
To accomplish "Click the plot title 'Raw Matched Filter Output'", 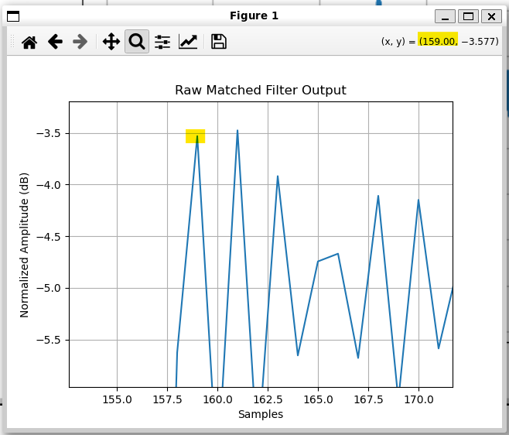I will (x=261, y=90).
